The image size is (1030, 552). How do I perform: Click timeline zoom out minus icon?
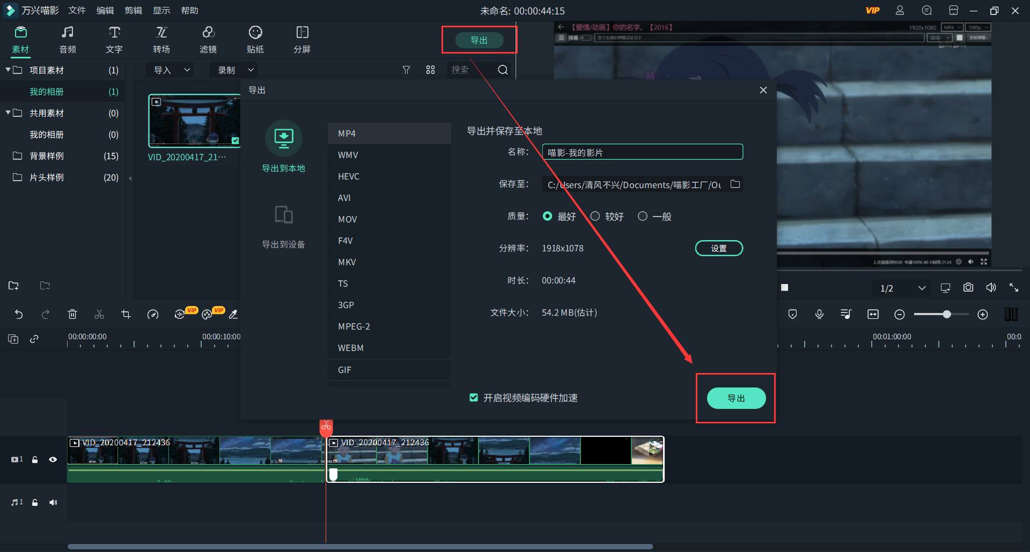coord(900,315)
